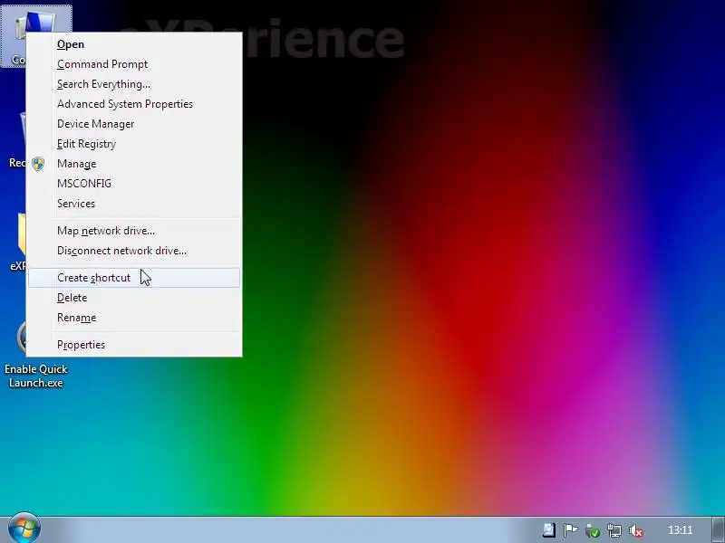Viewport: 725px width, 543px height.
Task: Open Properties from the context menu
Action: 134,345
